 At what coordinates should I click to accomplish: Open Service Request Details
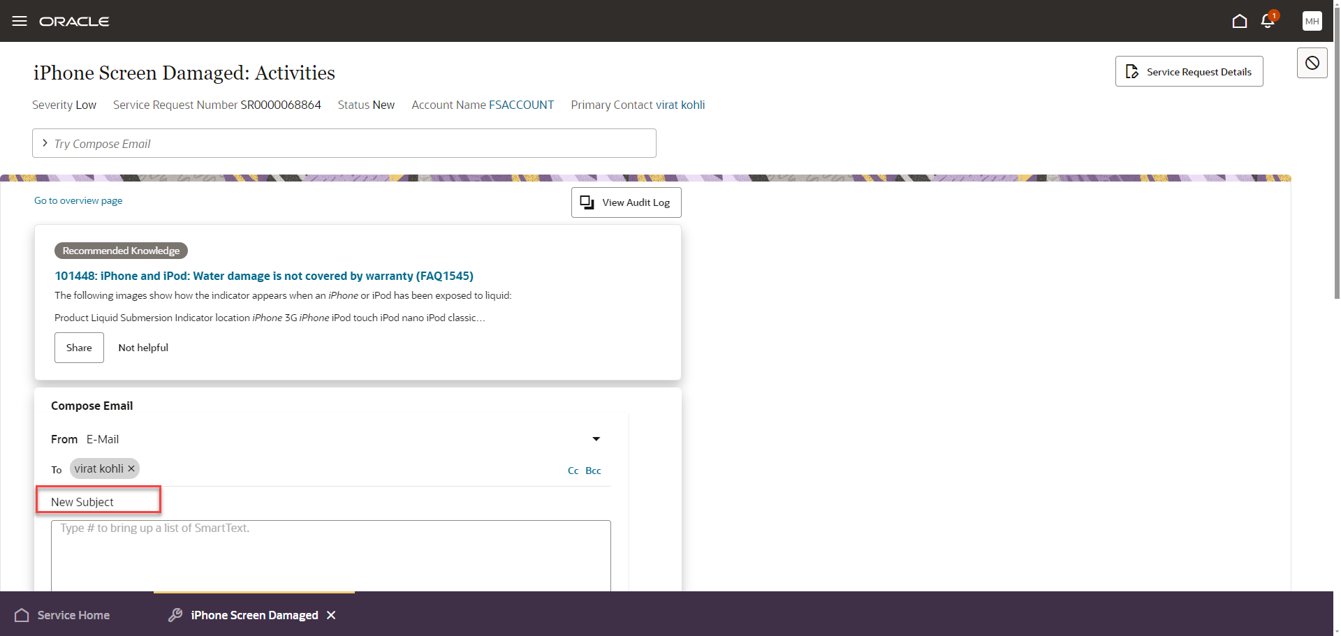(x=1189, y=71)
